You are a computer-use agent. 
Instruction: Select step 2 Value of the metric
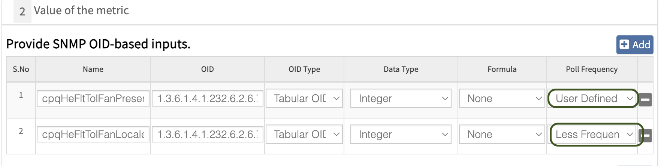pyautogui.click(x=81, y=10)
